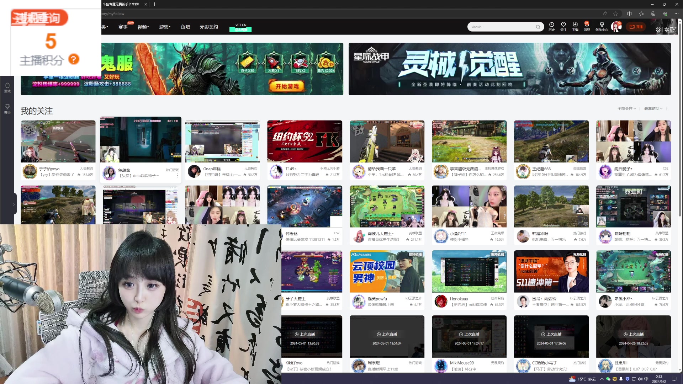The width and height of the screenshot is (683, 384).
Task: Open the 消息 messages icon
Action: click(587, 27)
